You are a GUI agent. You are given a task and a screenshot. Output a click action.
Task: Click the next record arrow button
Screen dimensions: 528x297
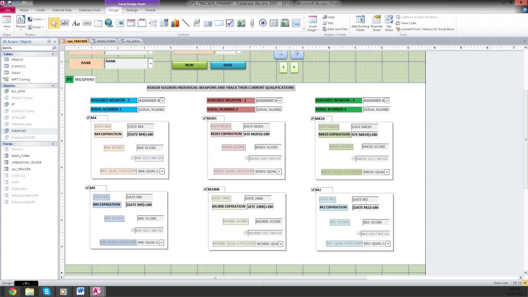point(294,67)
